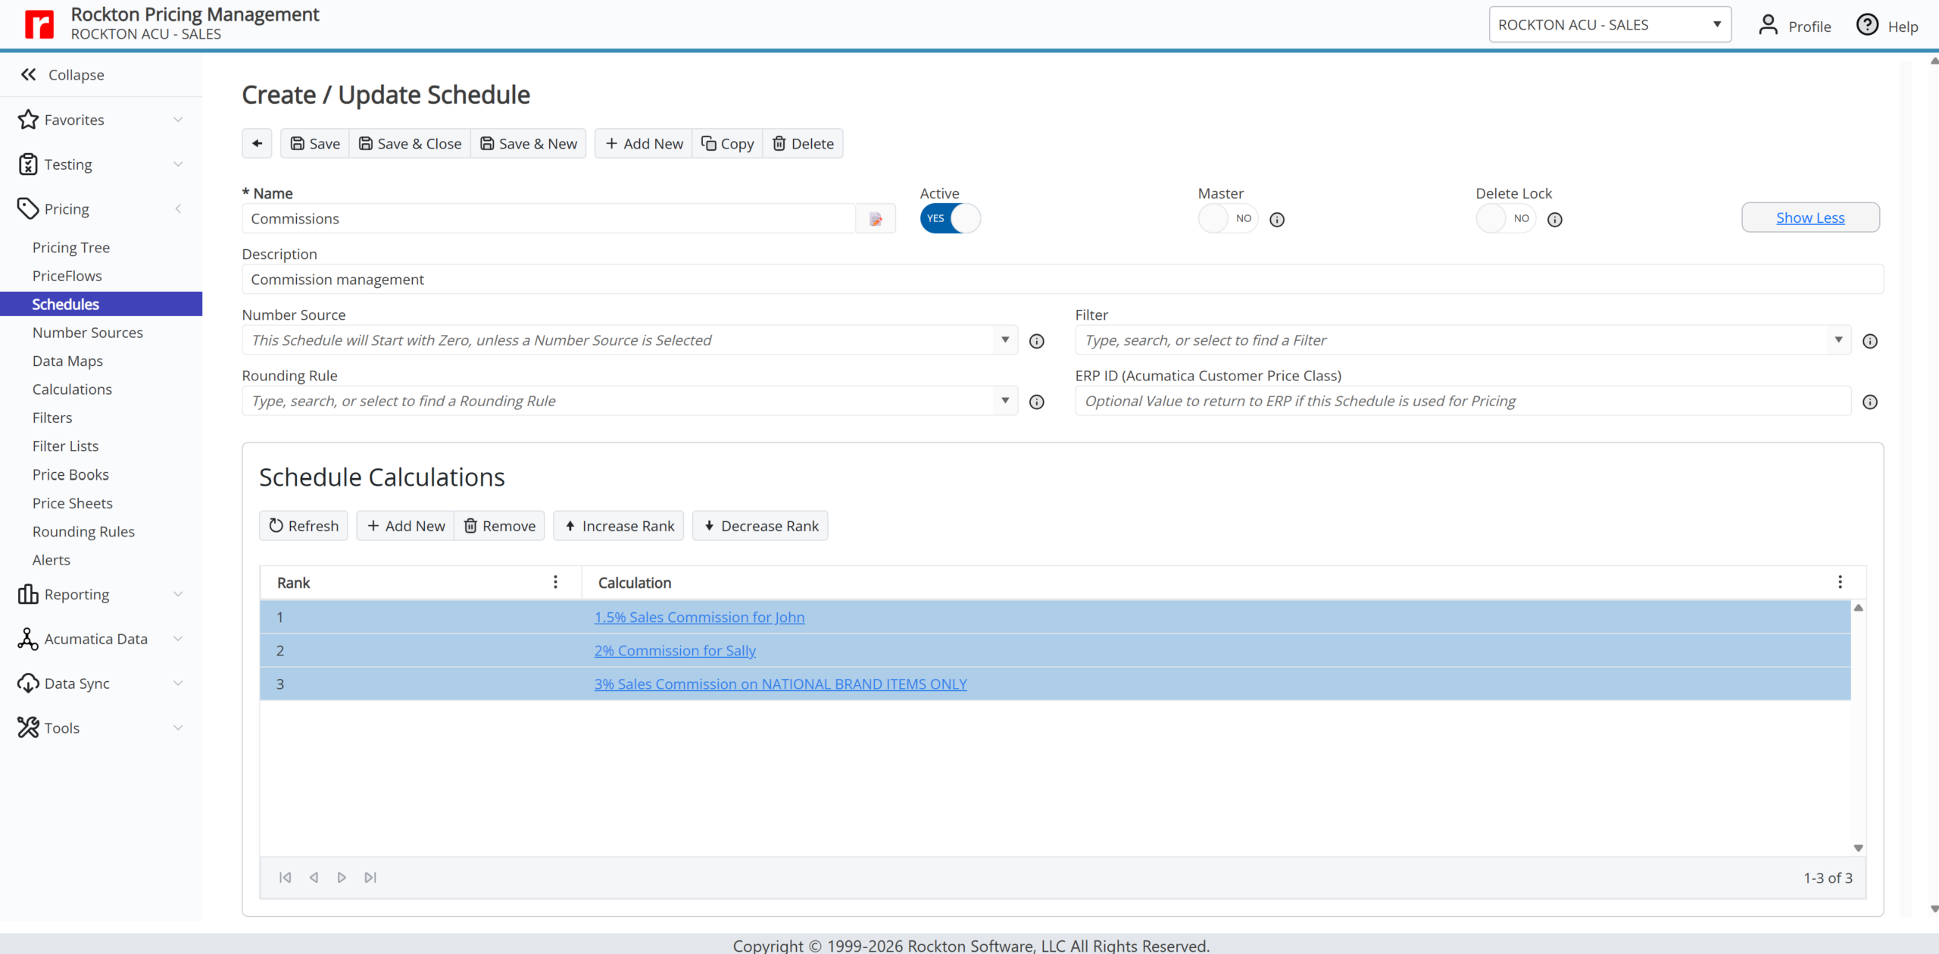This screenshot has height=954, width=1939.
Task: Open the company selector dropdown
Action: pos(1610,24)
